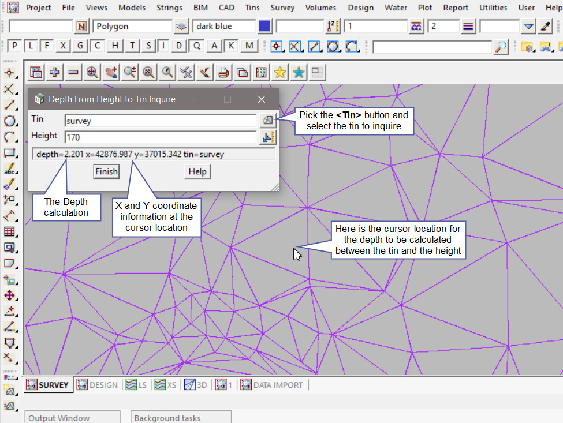
Task: Click the yellow star icon
Action: (x=279, y=72)
